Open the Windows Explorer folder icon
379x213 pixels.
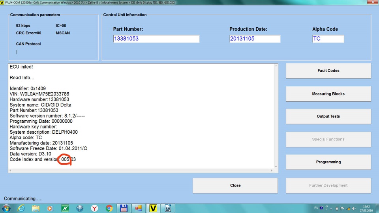click(36, 208)
